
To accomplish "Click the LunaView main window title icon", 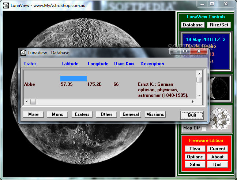I will pos(6,5).
